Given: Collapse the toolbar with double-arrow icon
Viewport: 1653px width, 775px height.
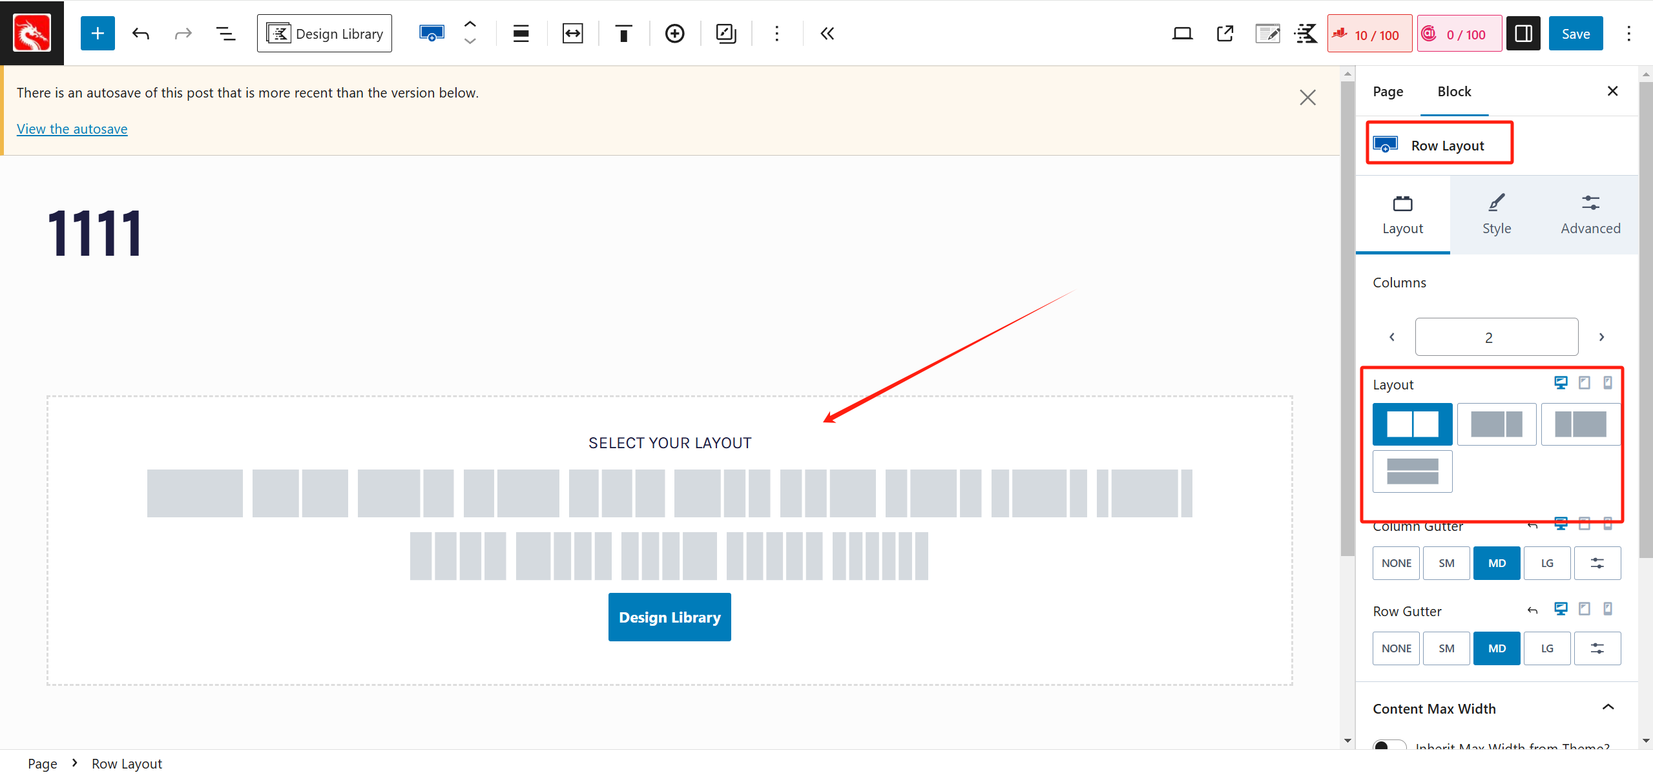Looking at the screenshot, I should (827, 33).
